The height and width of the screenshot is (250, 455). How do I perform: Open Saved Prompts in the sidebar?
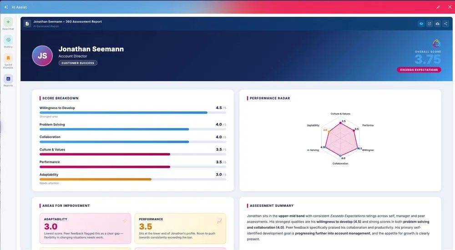pos(8,58)
